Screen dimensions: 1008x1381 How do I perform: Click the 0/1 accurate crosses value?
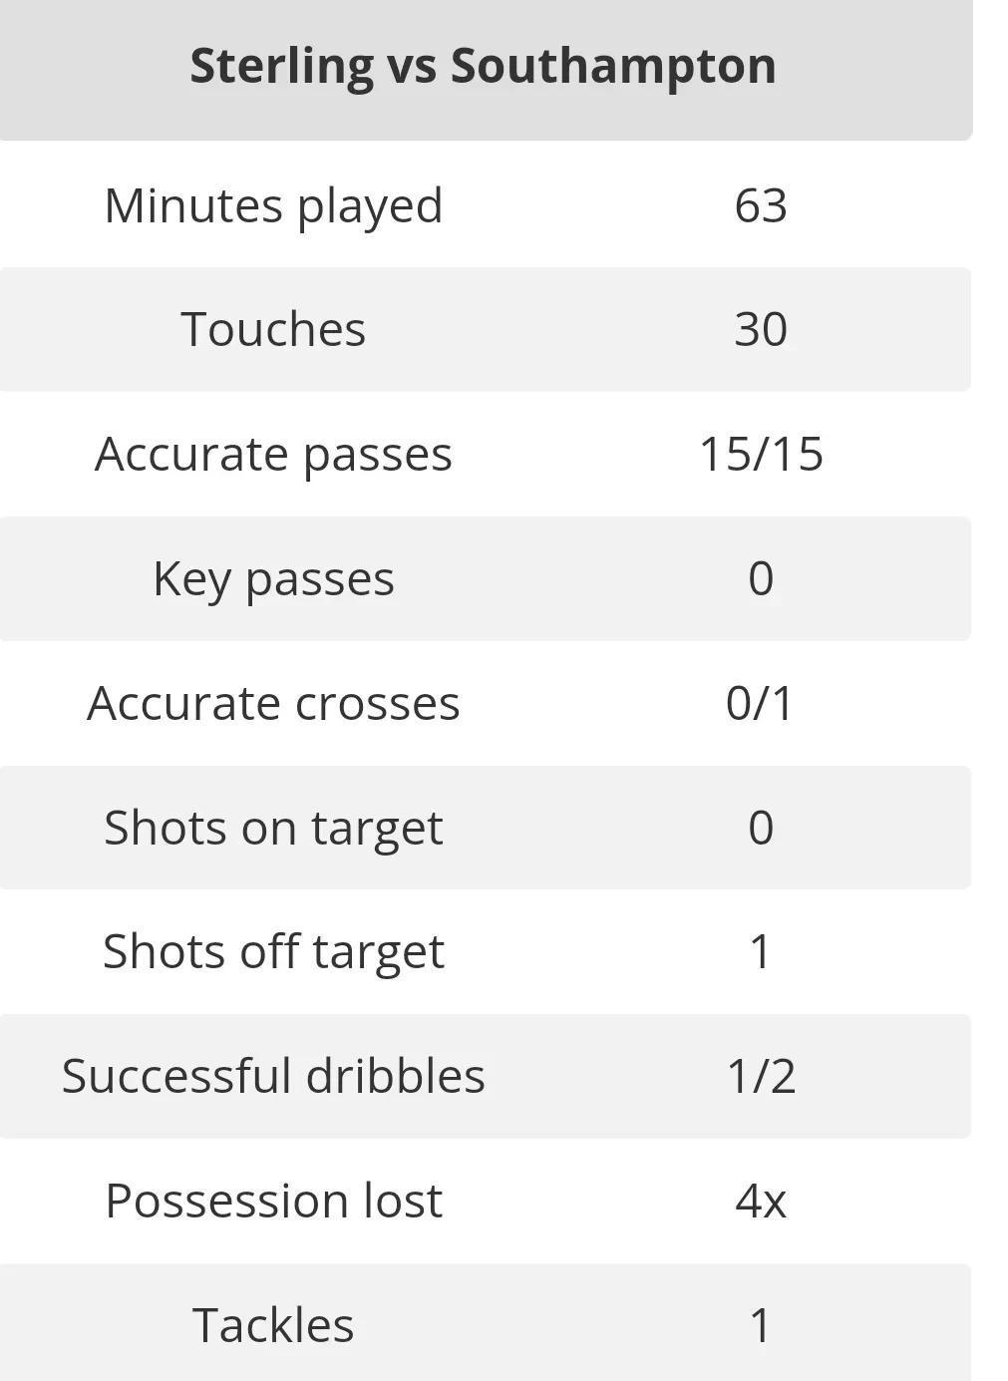tap(761, 704)
